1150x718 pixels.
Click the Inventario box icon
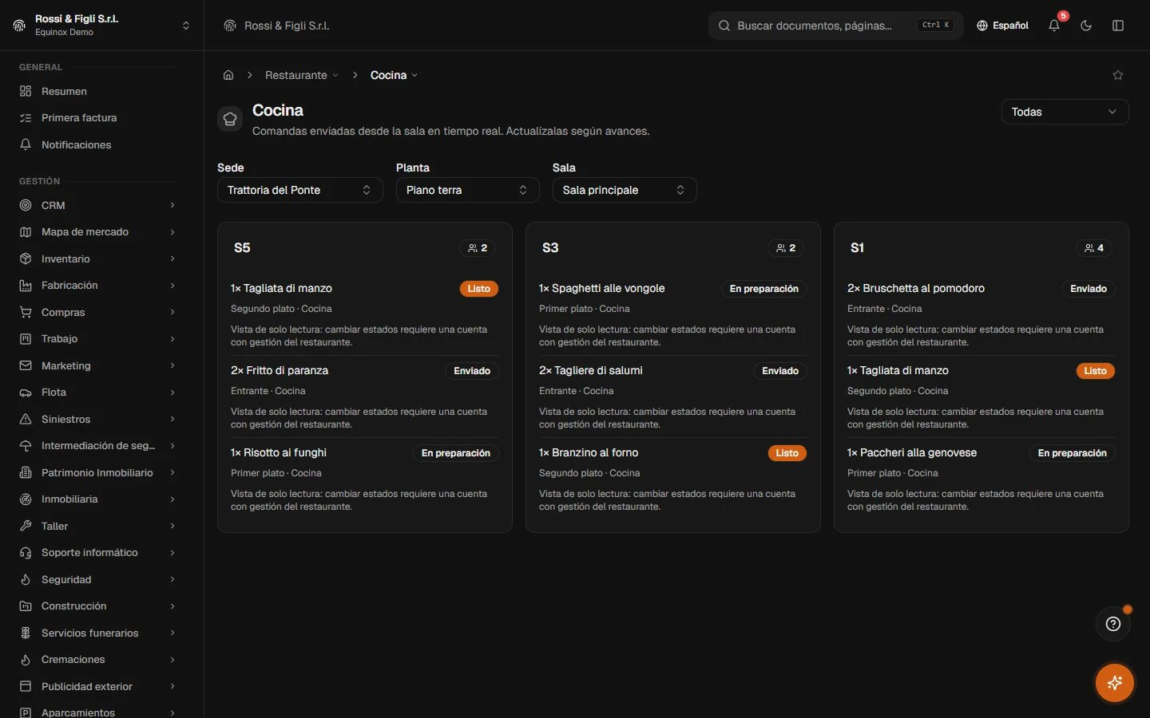tap(26, 258)
